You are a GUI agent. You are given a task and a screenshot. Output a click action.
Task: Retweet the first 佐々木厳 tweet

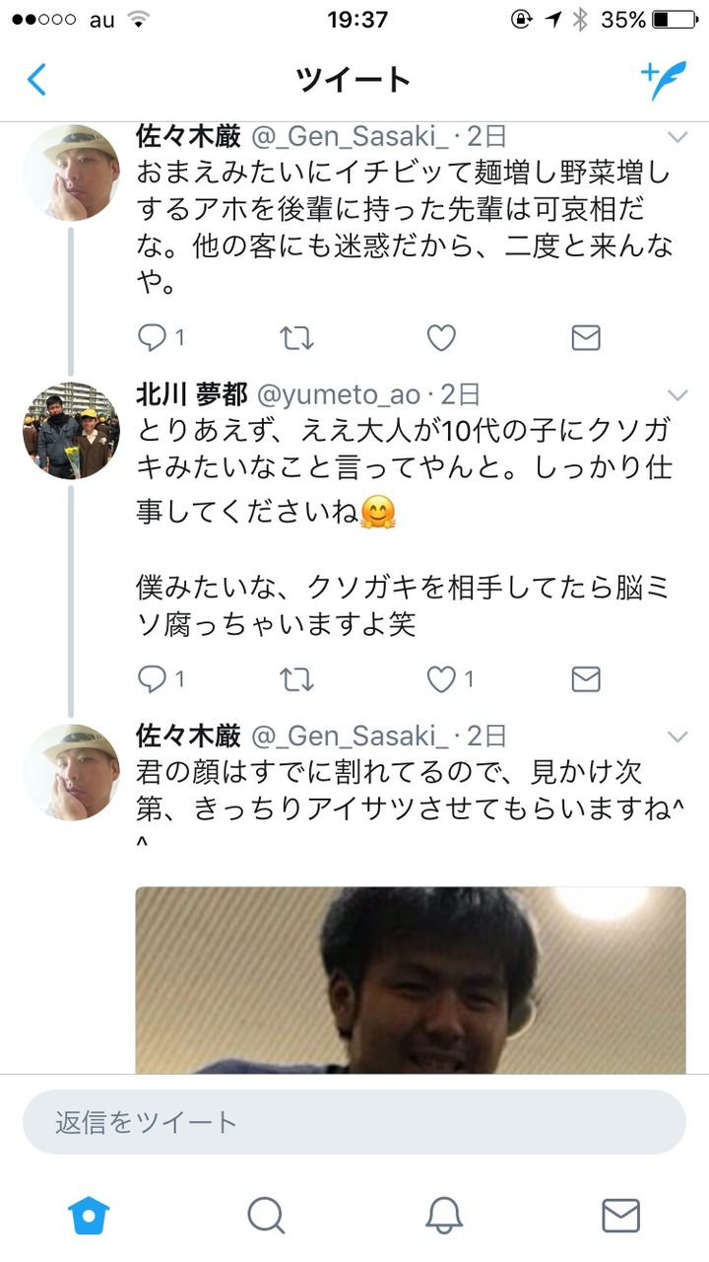296,338
